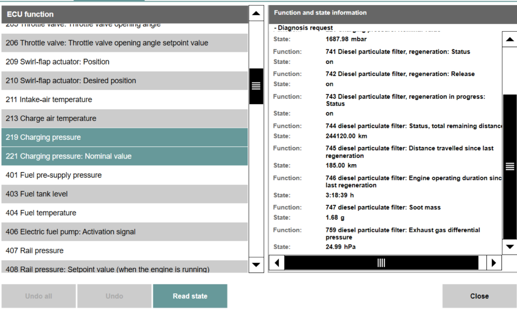Select 401 Fuel pre-supply pressure
The width and height of the screenshot is (517, 309).
124,175
